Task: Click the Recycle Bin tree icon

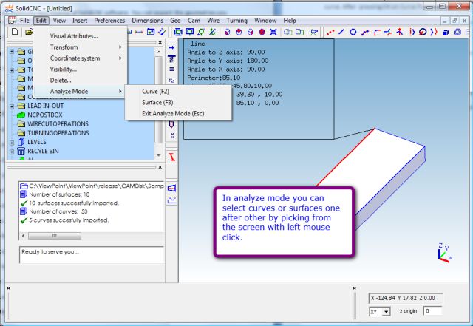Action: [x=20, y=151]
